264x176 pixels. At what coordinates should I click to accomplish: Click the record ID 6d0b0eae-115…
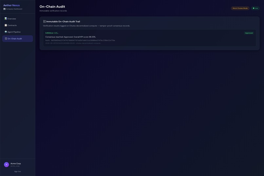click(x=52, y=33)
